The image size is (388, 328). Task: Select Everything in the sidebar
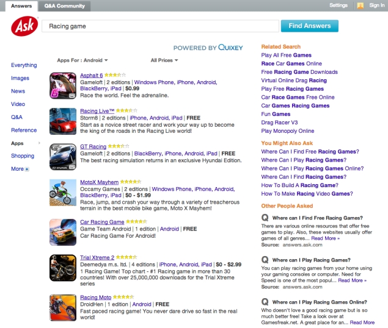[x=24, y=65]
